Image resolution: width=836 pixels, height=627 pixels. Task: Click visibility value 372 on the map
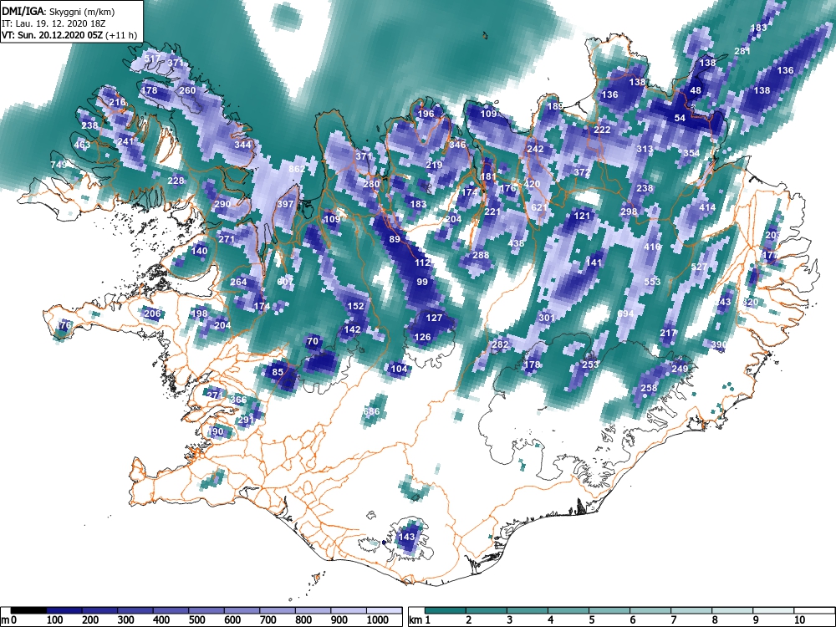point(582,173)
